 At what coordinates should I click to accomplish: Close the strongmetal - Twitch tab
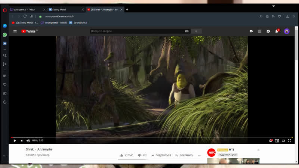(44, 10)
